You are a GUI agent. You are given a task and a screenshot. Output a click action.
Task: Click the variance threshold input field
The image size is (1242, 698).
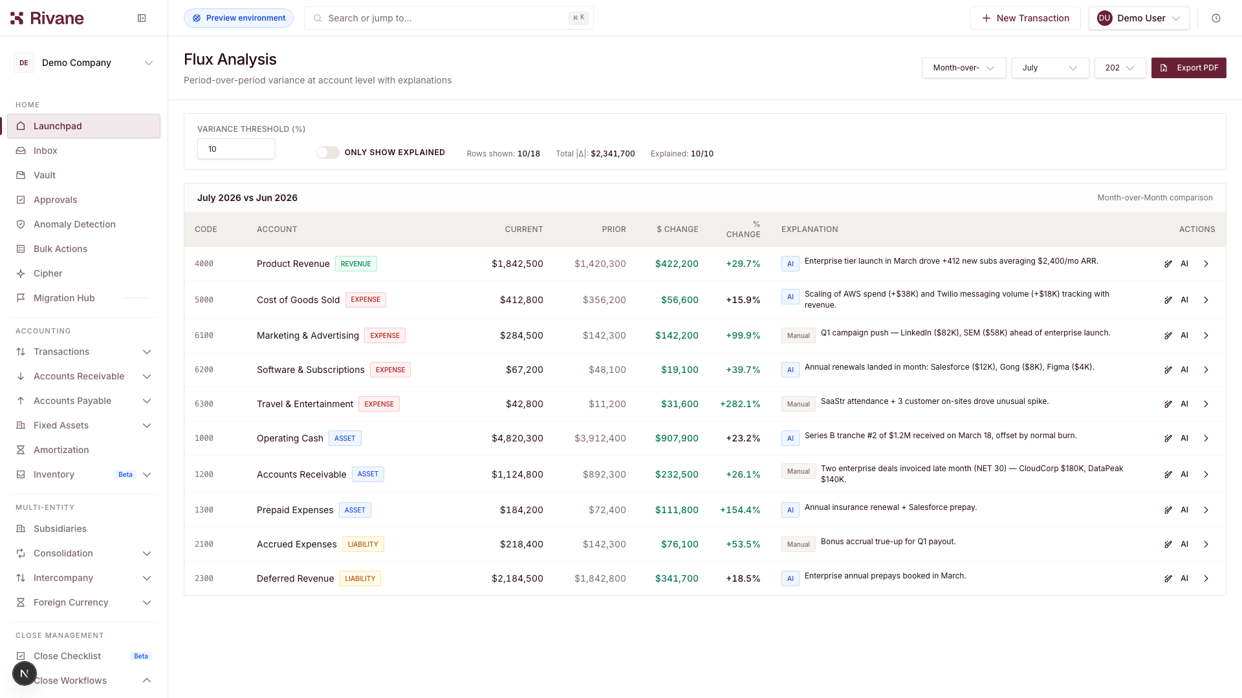point(236,149)
